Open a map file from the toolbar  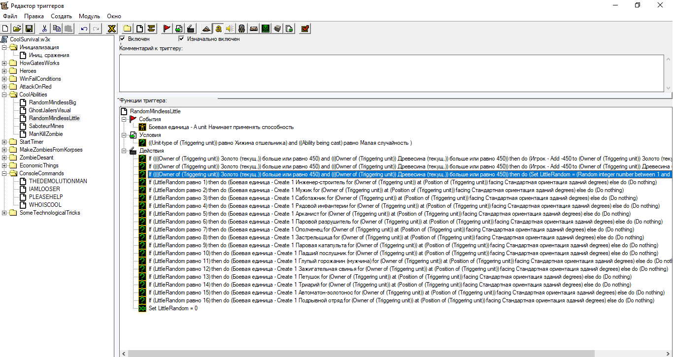coord(17,29)
